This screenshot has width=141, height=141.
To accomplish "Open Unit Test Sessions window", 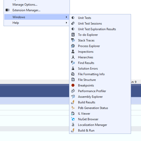I will 100,23.
